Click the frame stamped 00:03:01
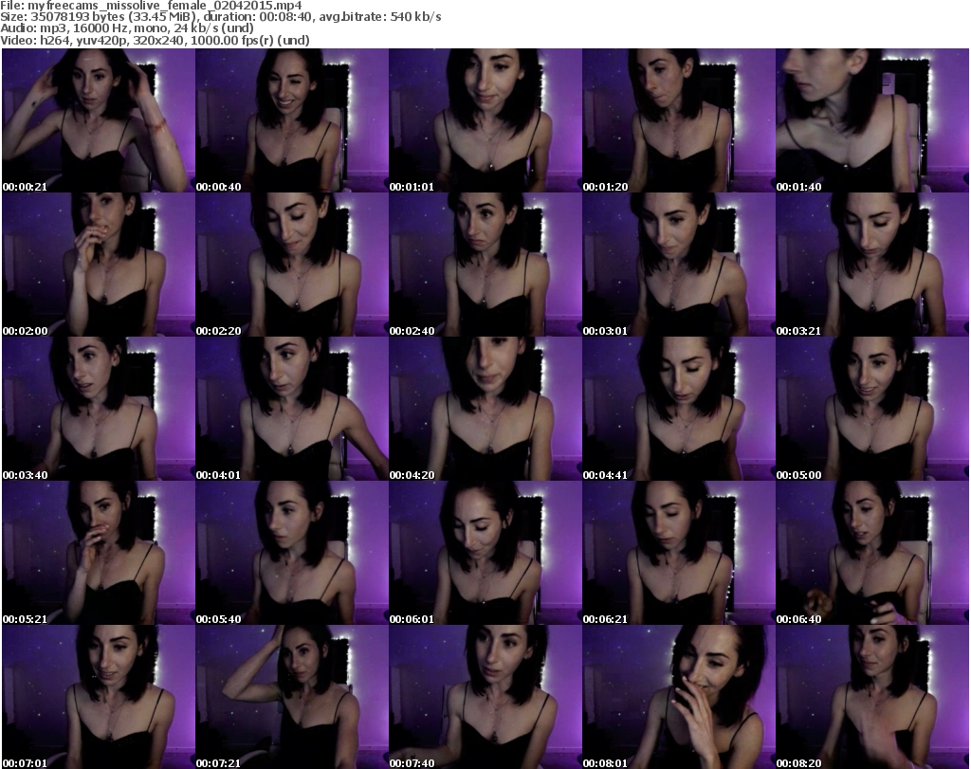 (679, 265)
